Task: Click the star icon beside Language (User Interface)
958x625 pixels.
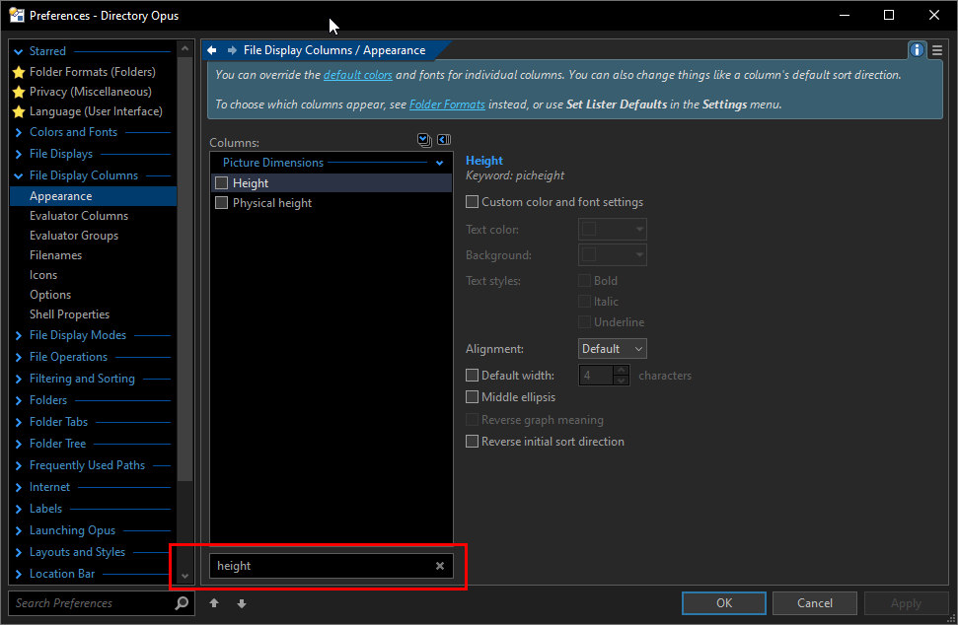Action: click(x=19, y=111)
